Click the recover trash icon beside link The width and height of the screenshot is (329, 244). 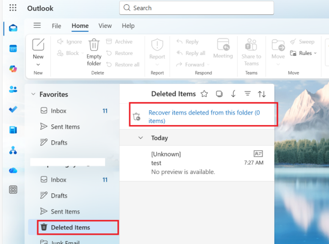(x=137, y=117)
